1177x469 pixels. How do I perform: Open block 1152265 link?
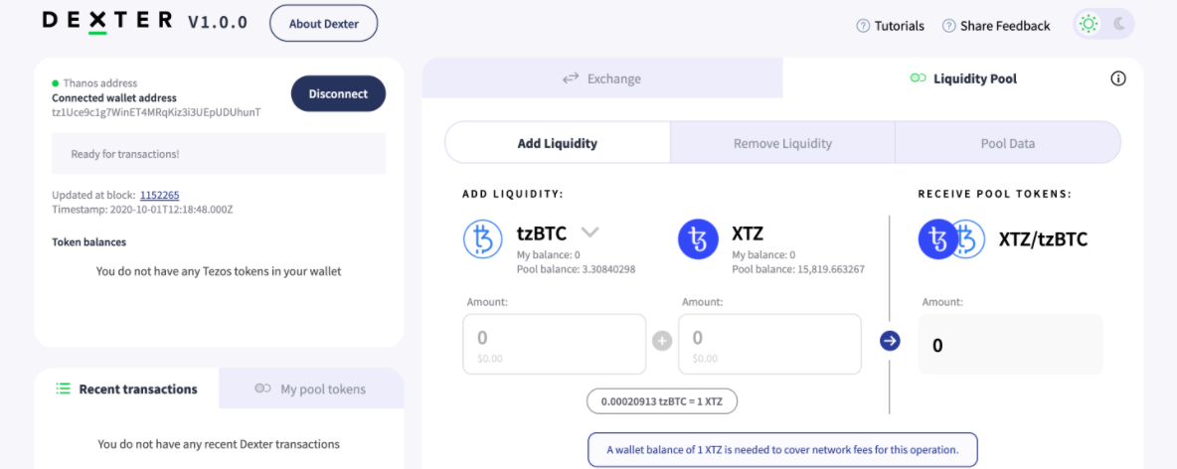pyautogui.click(x=159, y=195)
